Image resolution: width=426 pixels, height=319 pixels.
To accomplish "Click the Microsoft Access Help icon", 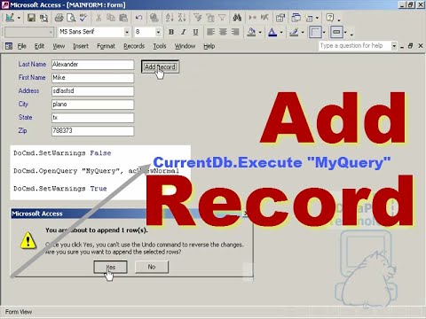I will pyautogui.click(x=330, y=18).
